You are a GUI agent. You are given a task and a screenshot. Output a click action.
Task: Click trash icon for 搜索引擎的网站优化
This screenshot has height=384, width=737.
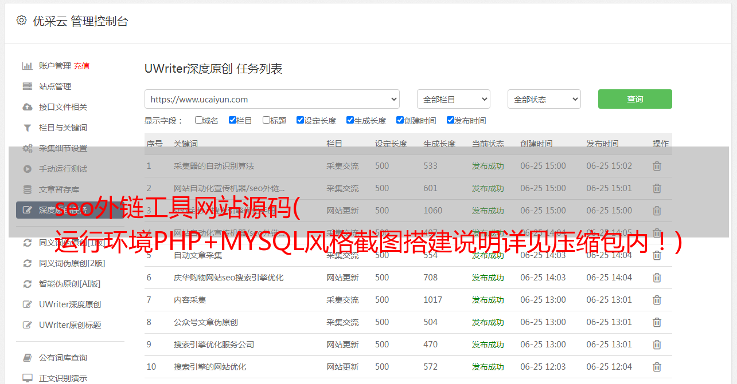657,367
